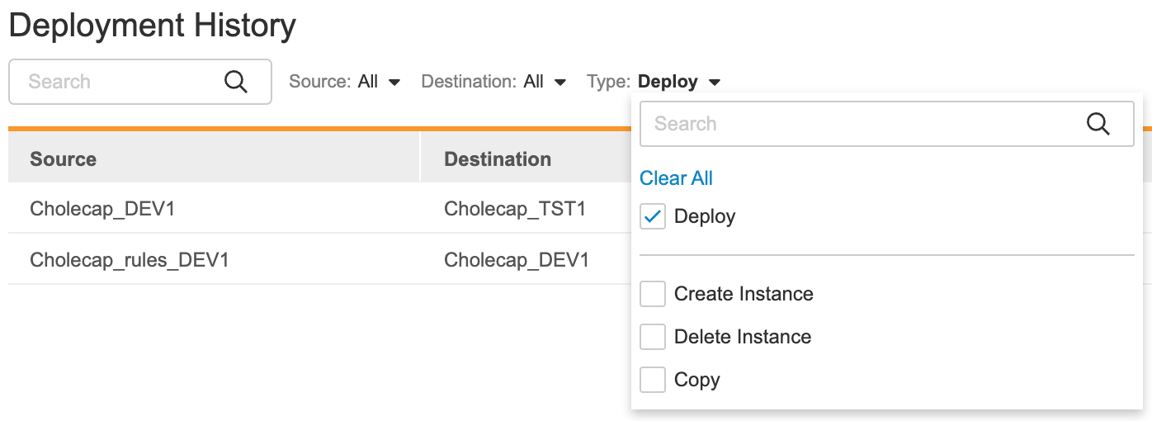Sort by the Source column header
This screenshot has width=1152, height=421.
(64, 158)
